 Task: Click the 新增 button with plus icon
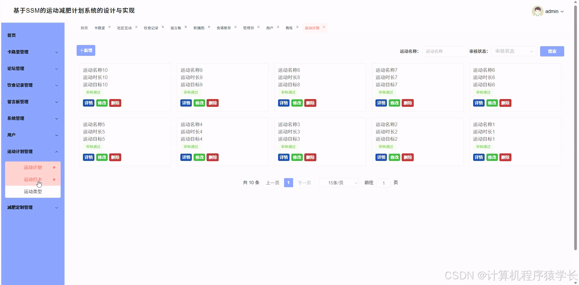click(x=86, y=50)
